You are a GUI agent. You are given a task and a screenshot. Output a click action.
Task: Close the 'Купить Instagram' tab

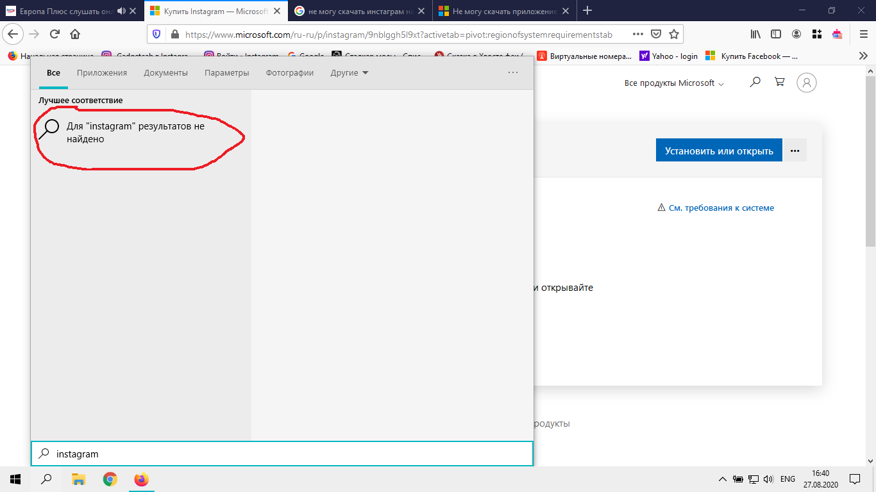[x=276, y=11]
